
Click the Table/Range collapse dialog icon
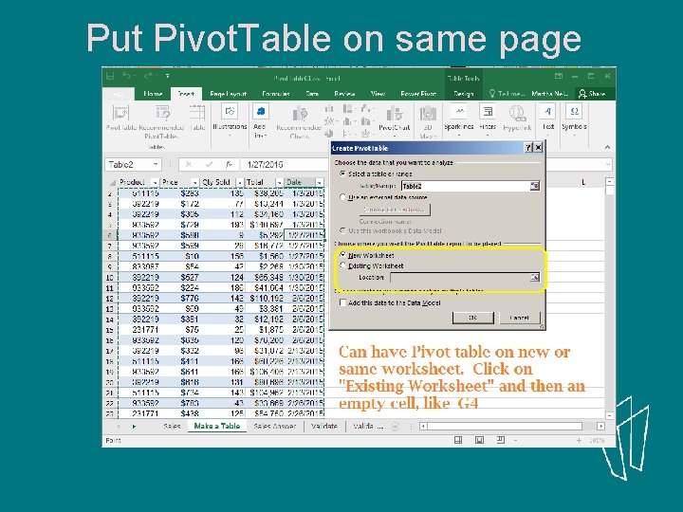[534, 186]
